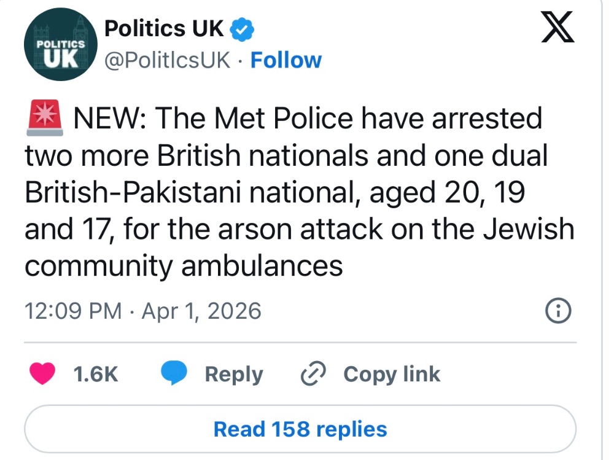
Task: Click the blue reply speech bubble icon
Action: [x=174, y=373]
